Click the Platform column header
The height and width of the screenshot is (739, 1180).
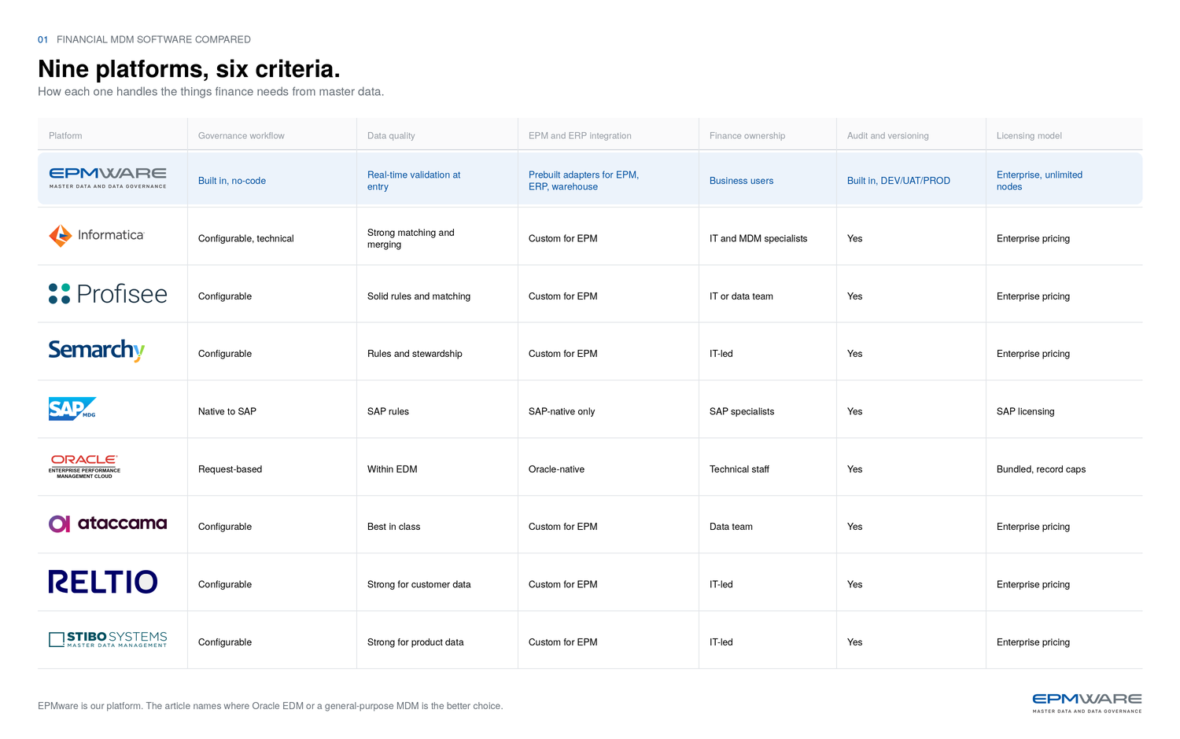(65, 135)
